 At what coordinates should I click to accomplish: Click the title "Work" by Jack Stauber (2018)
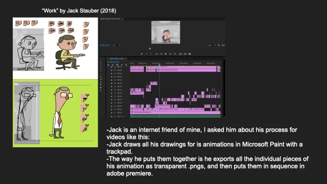click(79, 10)
